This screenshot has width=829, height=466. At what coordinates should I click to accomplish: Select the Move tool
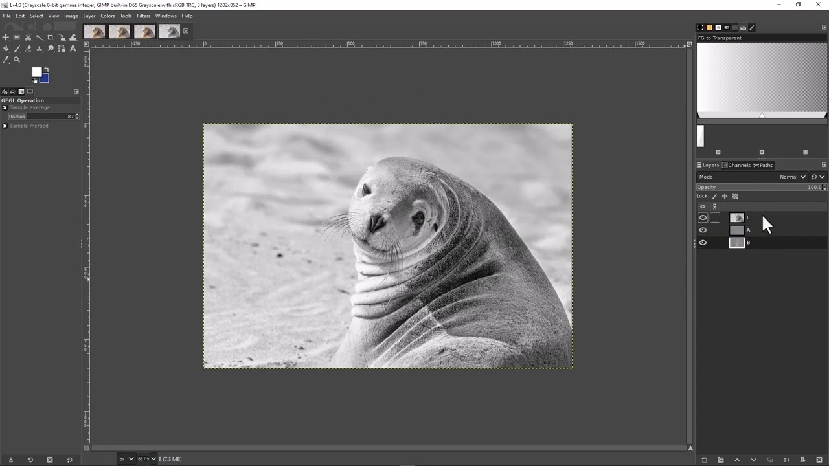6,38
